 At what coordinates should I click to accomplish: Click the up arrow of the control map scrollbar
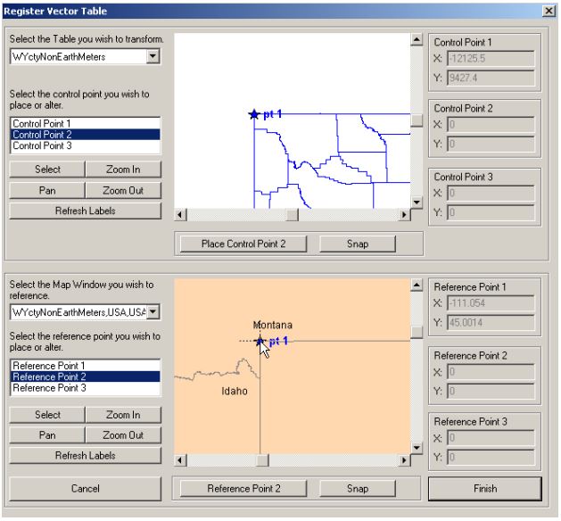tap(417, 39)
